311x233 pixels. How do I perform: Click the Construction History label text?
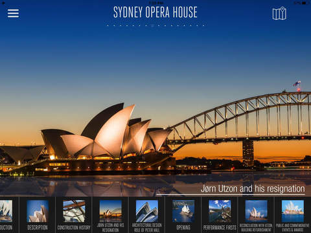tap(74, 227)
